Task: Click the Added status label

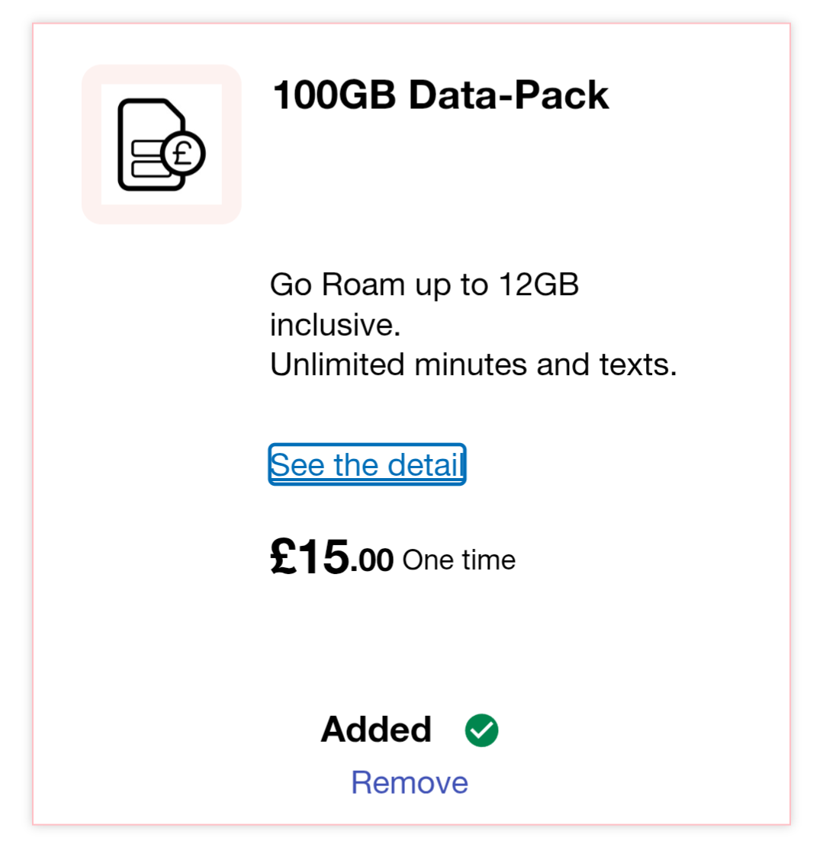Action: pyautogui.click(x=376, y=730)
